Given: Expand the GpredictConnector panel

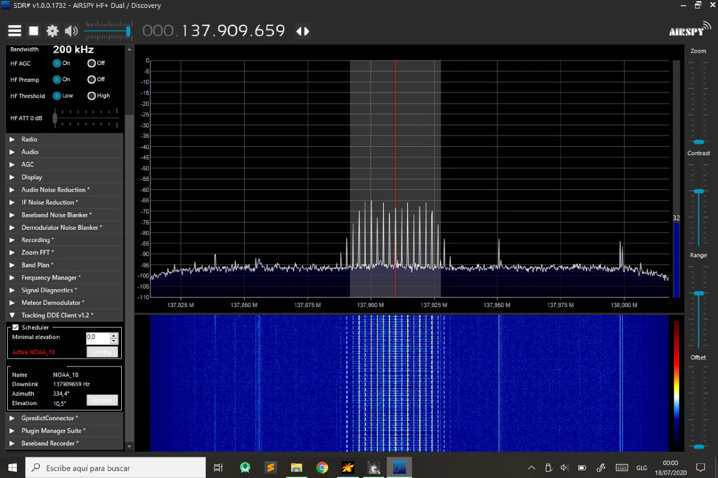Looking at the screenshot, I should [65, 418].
